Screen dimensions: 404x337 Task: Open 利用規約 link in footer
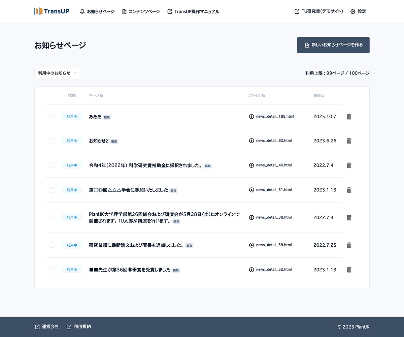(79, 327)
